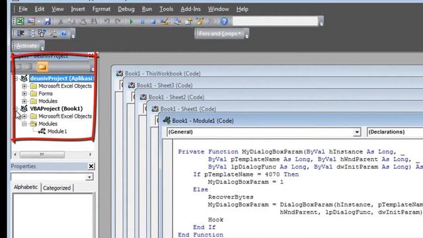Image resolution: width=423 pixels, height=238 pixels.
Task: Open the Fors and Loops dropdown
Action: tap(219, 34)
